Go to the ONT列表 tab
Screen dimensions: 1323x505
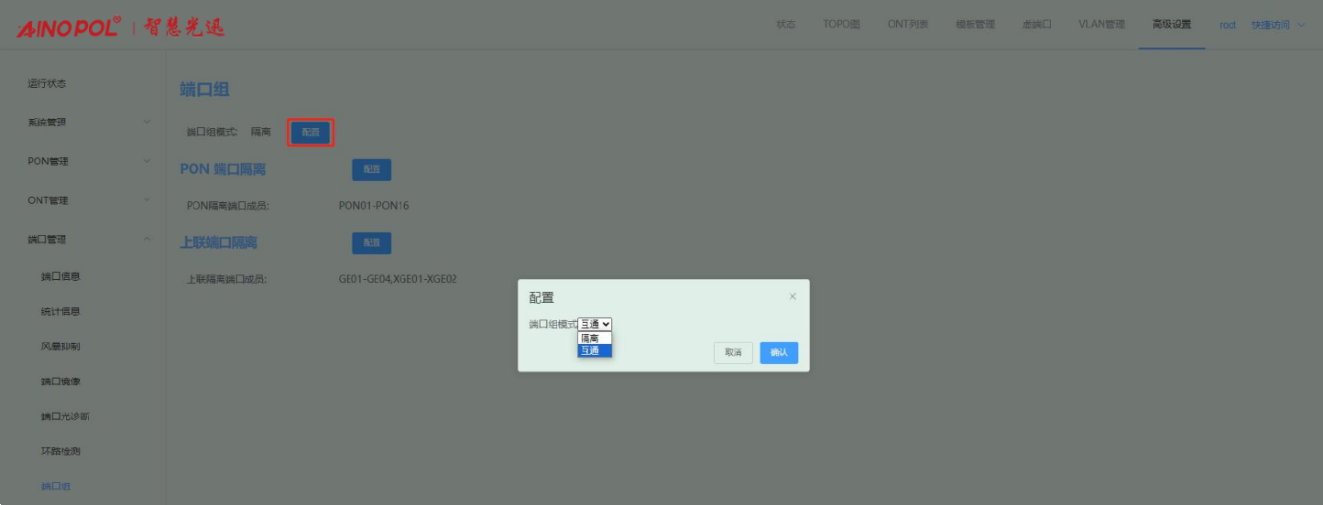pos(907,25)
